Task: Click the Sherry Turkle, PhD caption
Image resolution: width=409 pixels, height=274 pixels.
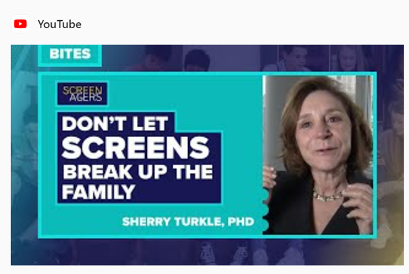Action: coord(188,222)
